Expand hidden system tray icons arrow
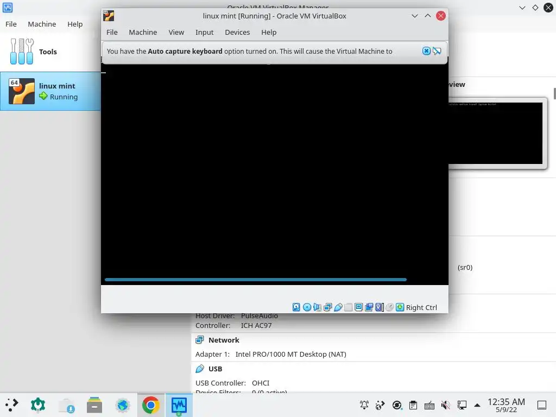The width and height of the screenshot is (556, 417). click(477, 405)
